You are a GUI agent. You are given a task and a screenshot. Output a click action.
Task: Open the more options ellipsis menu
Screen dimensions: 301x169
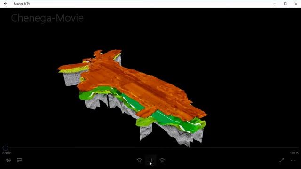click(x=293, y=160)
